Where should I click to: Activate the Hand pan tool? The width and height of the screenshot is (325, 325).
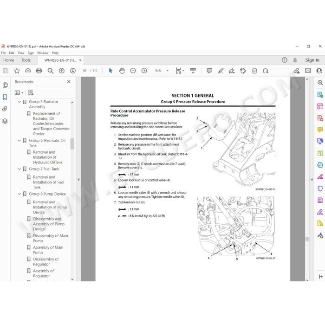pos(122,71)
